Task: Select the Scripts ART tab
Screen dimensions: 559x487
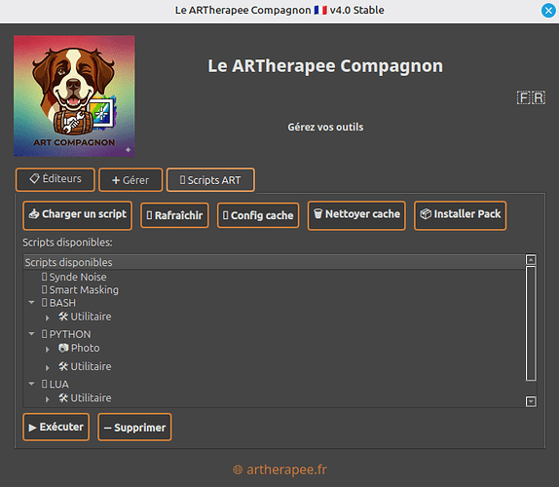Action: 210,180
